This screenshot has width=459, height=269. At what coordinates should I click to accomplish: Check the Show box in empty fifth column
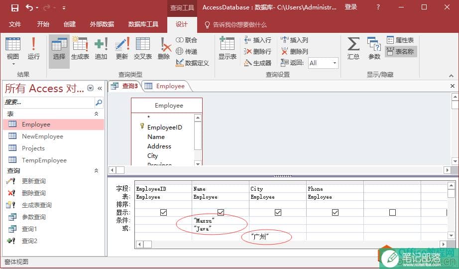(x=393, y=212)
